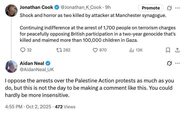Reply to Jonathan Cook's post
Image resolution: width=185 pixels, height=115 pixels.
tap(23, 50)
